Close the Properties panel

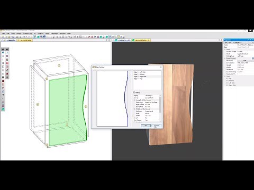tap(253, 40)
